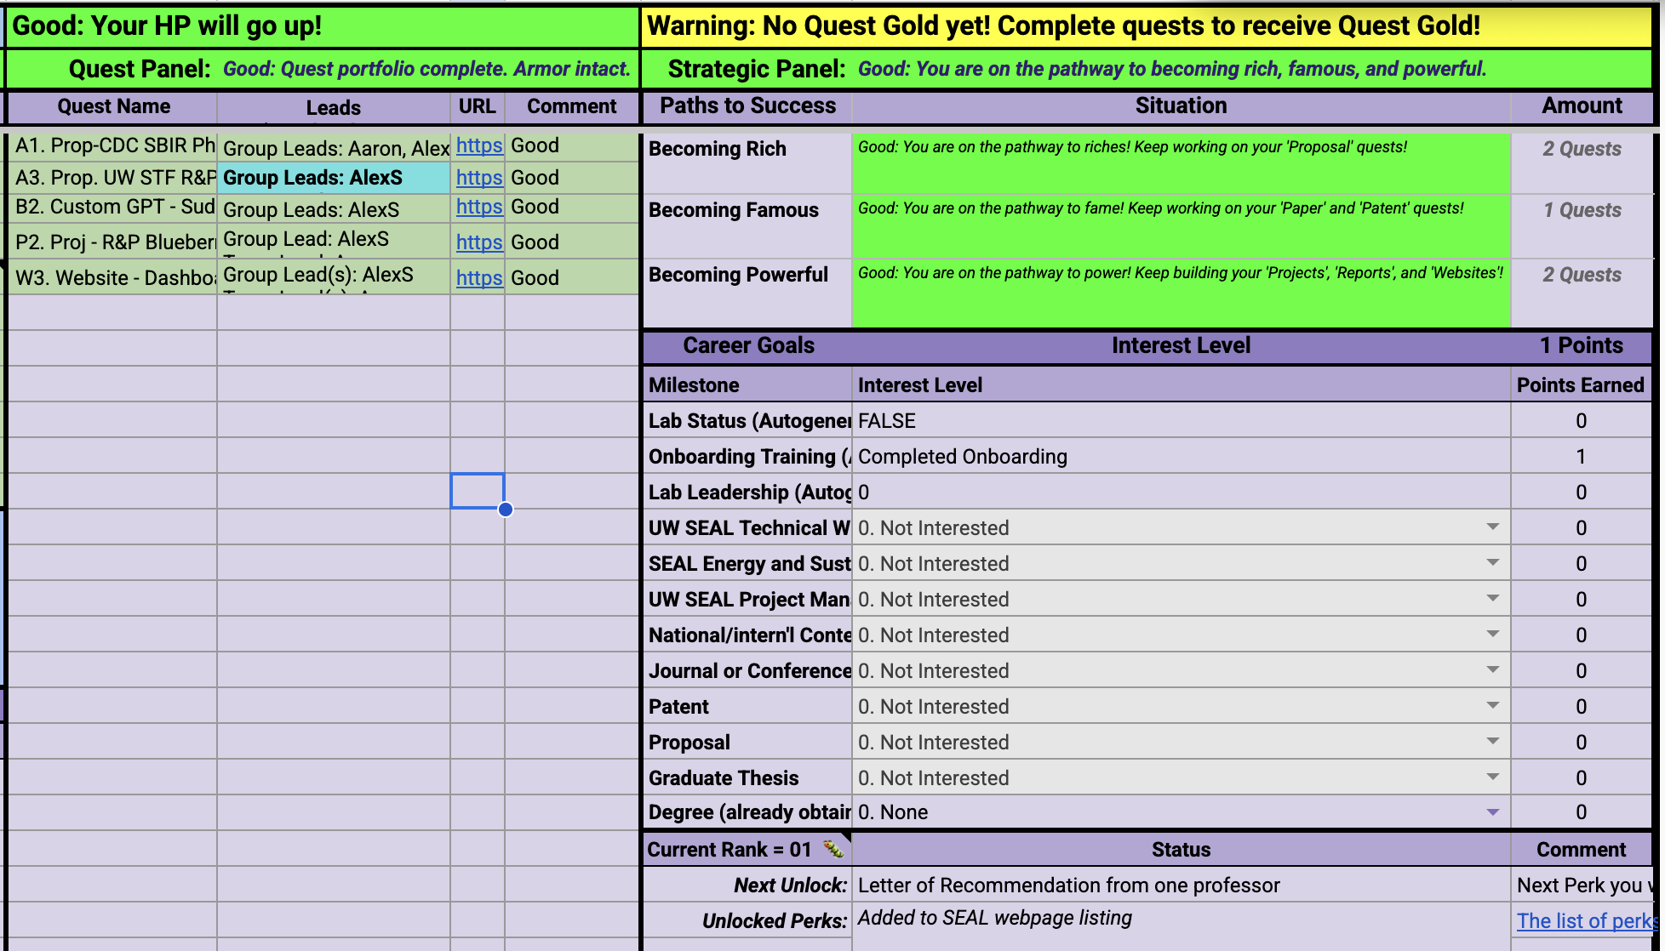The image size is (1665, 951).
Task: Open the A1 Prop-CDC SBIR quest https link
Action: click(x=478, y=145)
